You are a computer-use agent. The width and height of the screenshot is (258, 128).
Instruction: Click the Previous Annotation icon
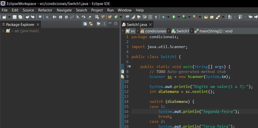click(x=240, y=17)
